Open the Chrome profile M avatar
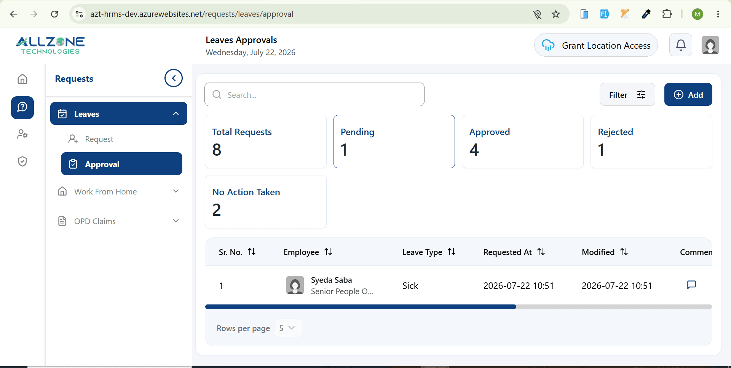Viewport: 731px width, 368px height. click(x=697, y=14)
